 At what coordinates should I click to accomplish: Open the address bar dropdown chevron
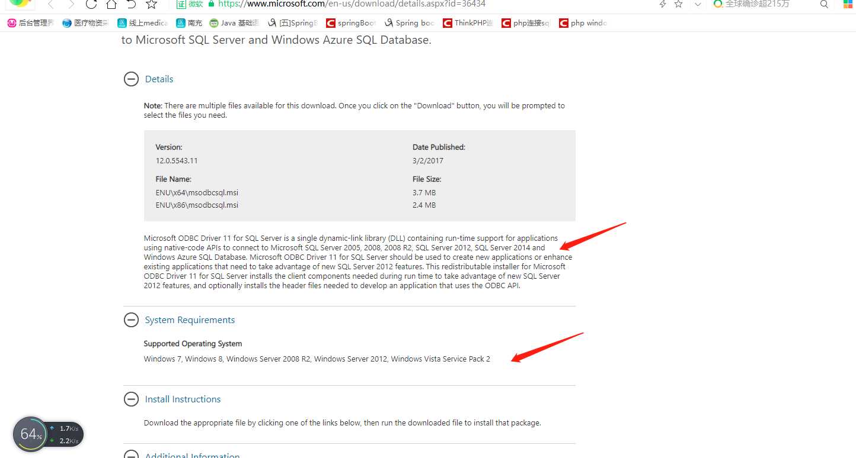[x=698, y=4]
